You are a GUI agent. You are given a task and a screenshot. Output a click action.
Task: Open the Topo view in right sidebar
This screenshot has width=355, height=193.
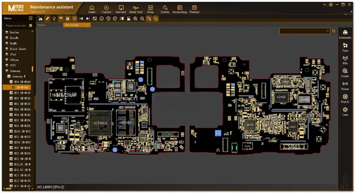pos(345,47)
